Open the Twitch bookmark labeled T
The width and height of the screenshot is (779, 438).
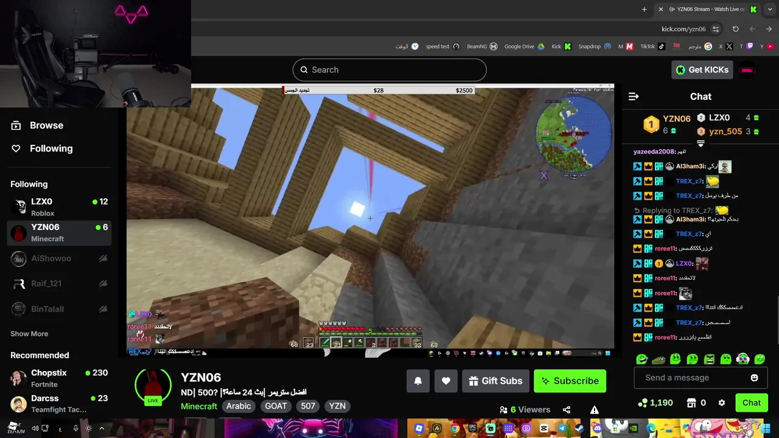point(746,46)
